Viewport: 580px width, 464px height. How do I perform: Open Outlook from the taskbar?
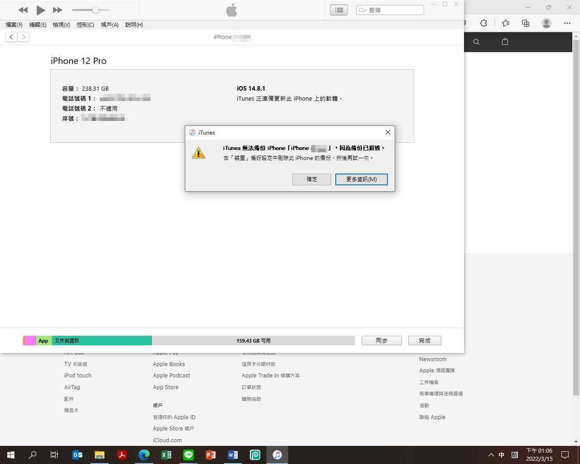(77, 455)
